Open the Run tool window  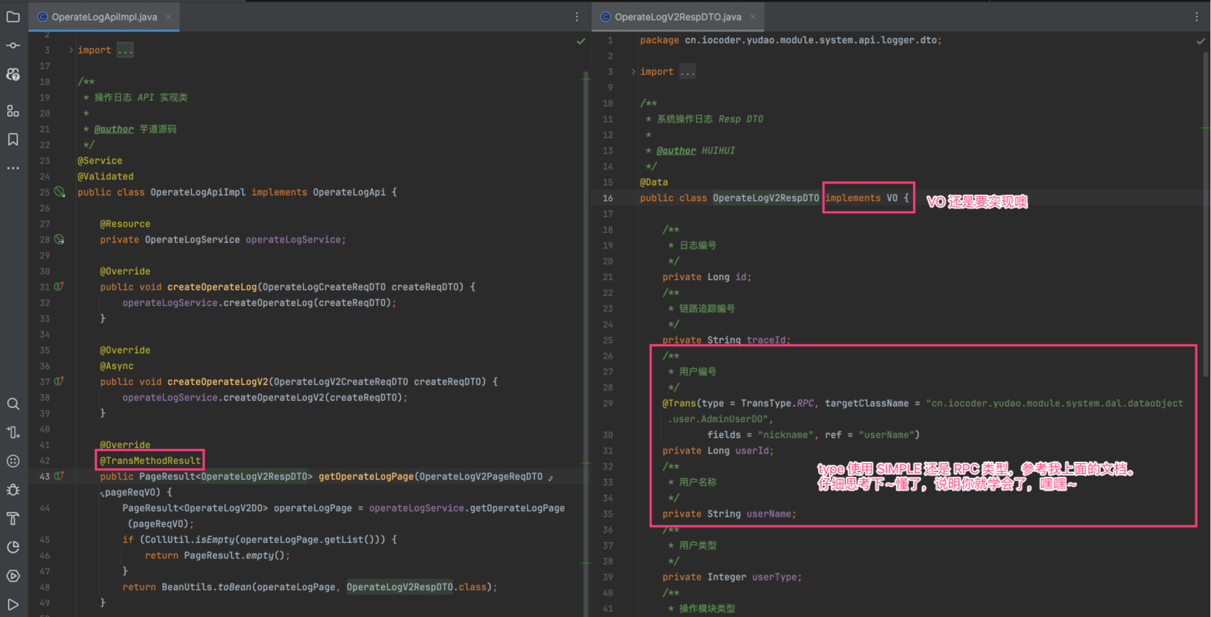[13, 605]
